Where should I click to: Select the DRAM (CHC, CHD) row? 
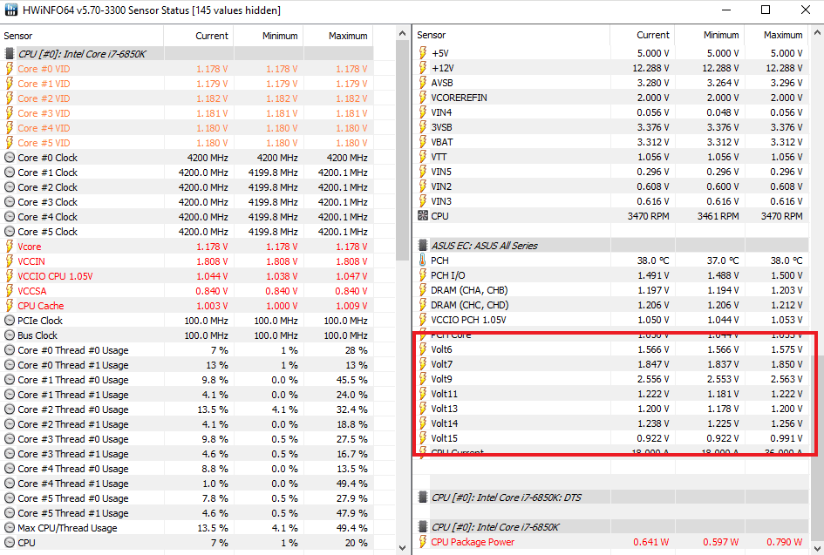[x=611, y=305]
